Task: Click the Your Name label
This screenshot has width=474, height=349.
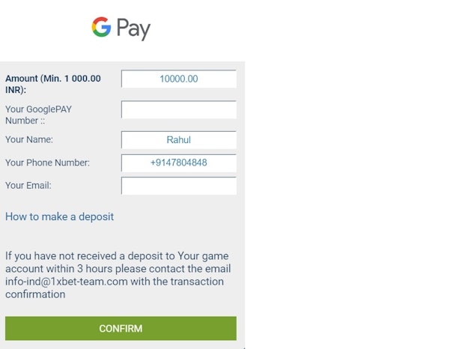Action: click(29, 139)
